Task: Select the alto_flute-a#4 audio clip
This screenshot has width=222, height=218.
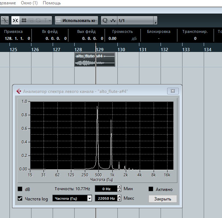Action: (x=95, y=60)
